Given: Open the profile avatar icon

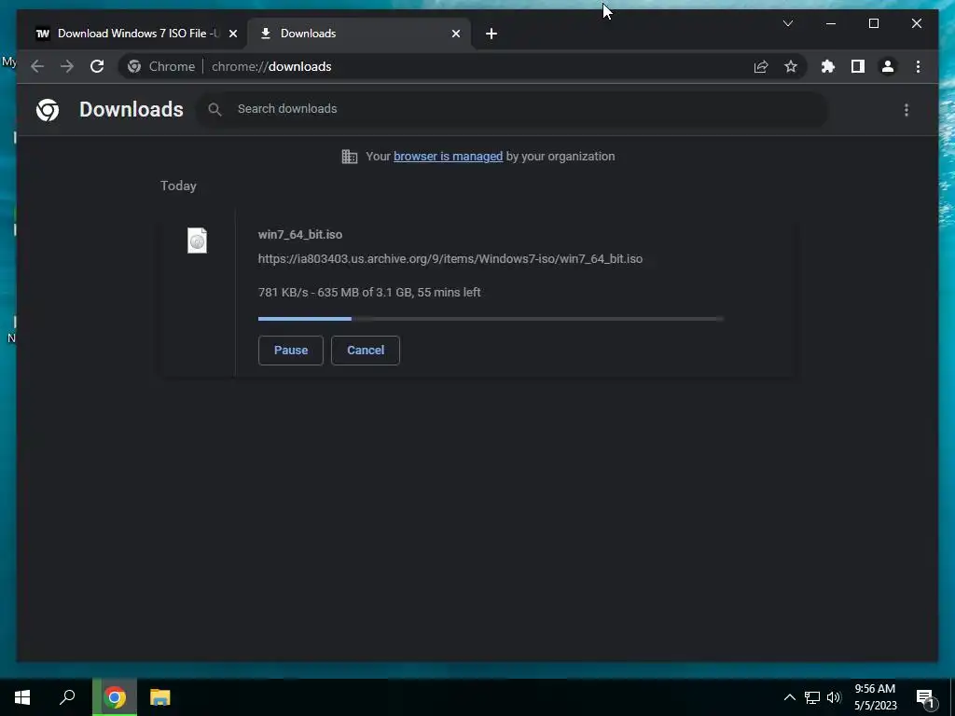Looking at the screenshot, I should [x=888, y=66].
